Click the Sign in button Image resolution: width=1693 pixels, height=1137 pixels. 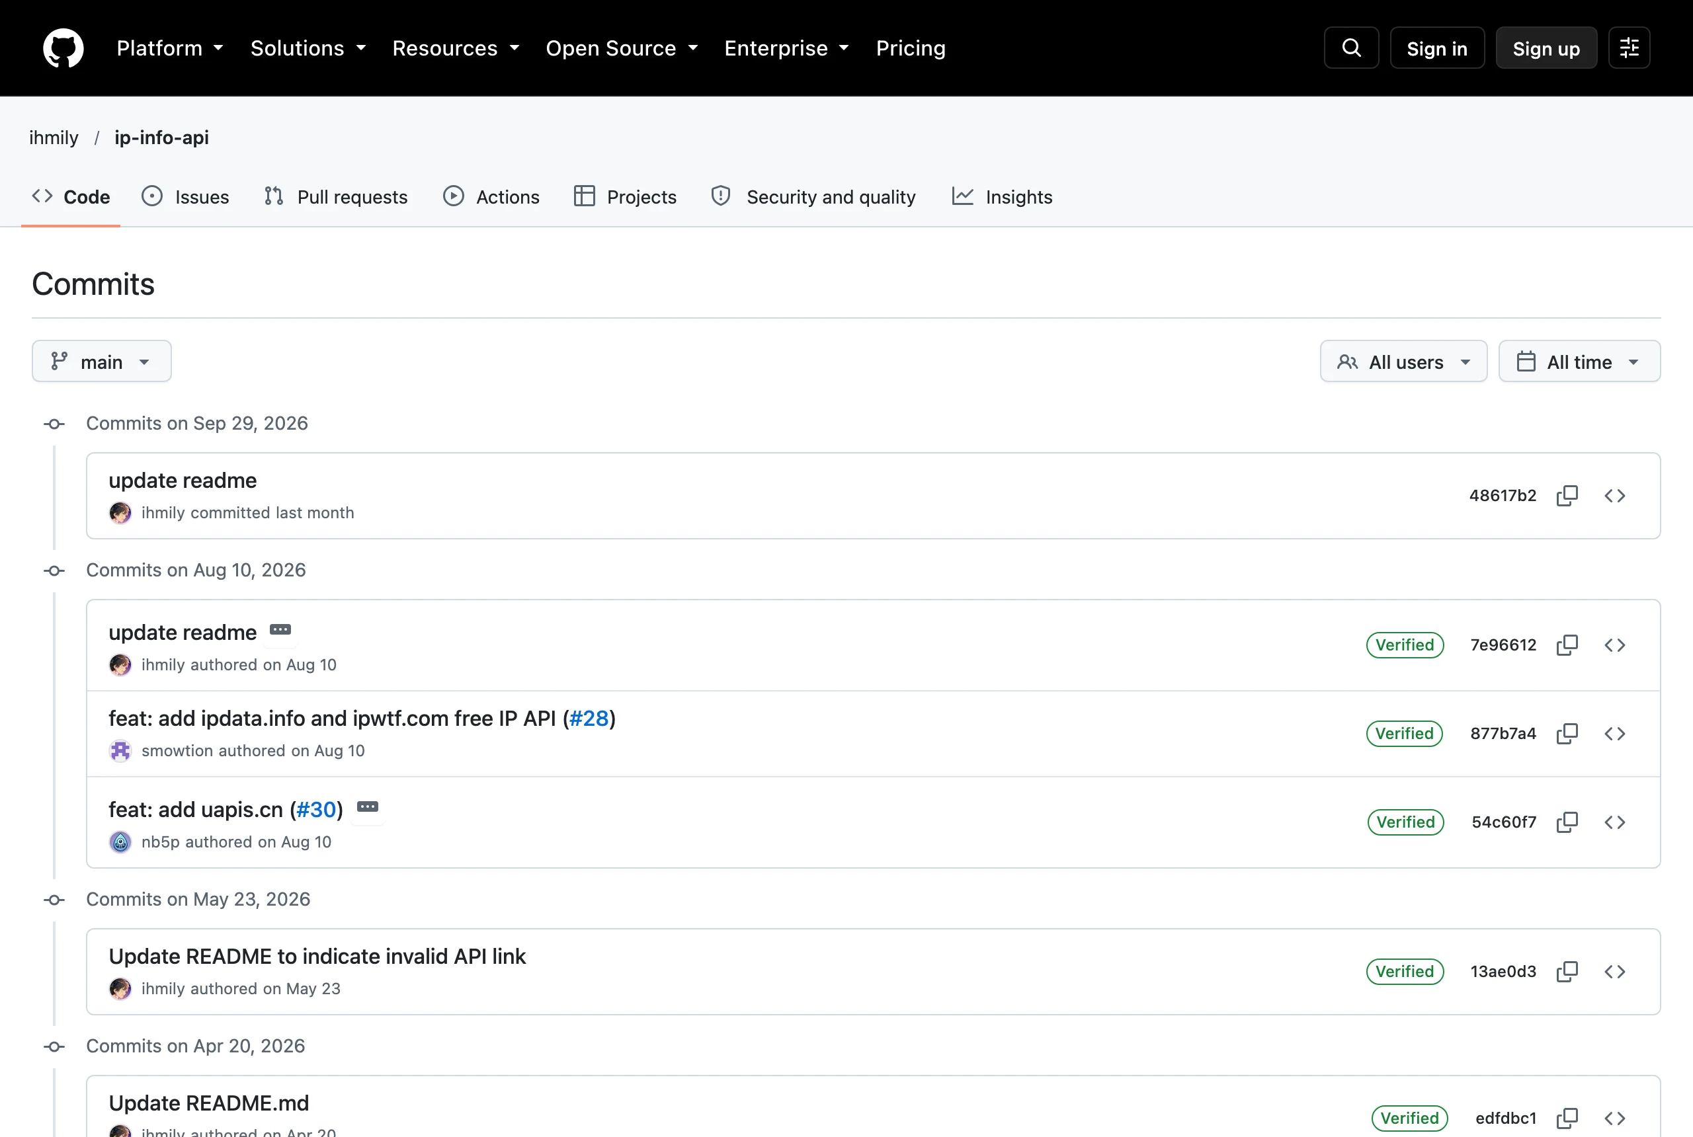point(1437,48)
